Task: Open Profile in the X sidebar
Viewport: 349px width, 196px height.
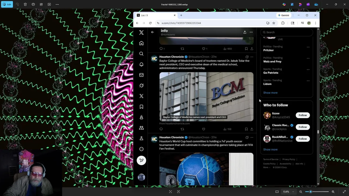Action: pos(141,138)
